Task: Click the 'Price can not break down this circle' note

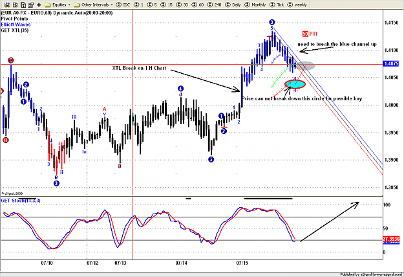Action: coord(302,98)
